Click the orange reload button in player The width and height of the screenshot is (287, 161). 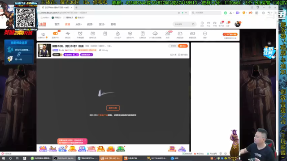tap(113, 108)
